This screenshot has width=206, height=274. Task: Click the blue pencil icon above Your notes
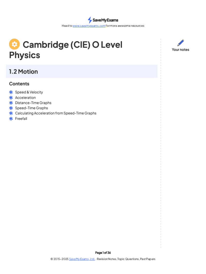[181, 43]
